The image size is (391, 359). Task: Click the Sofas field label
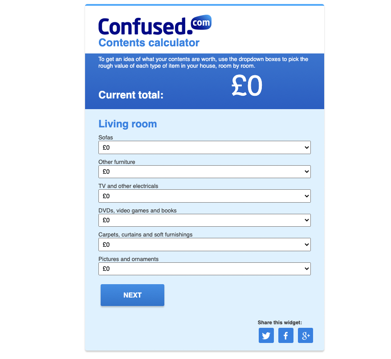click(x=106, y=138)
